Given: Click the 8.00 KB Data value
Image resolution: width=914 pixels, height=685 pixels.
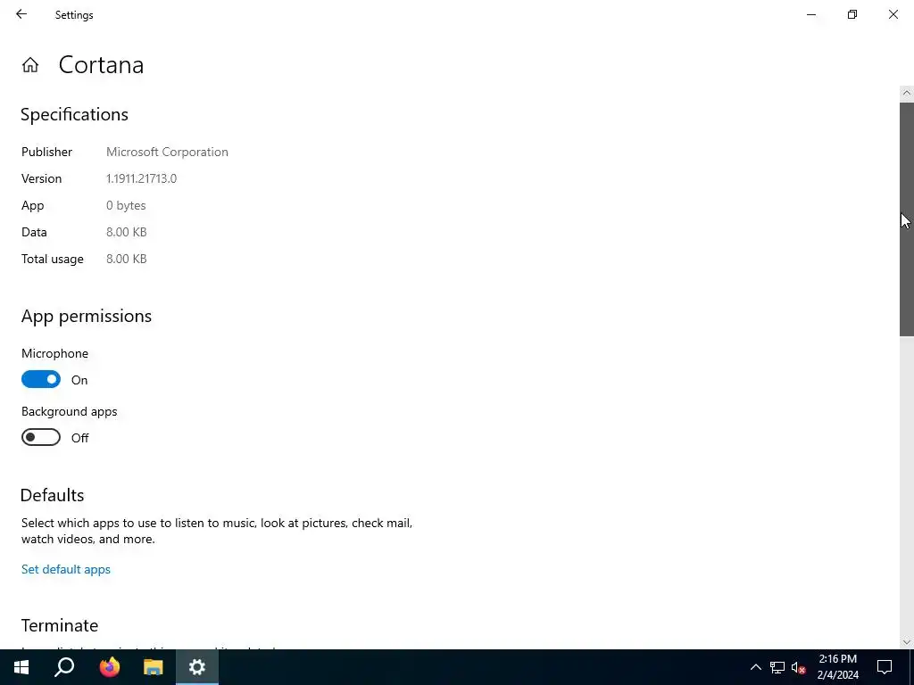Looking at the screenshot, I should (x=127, y=233).
